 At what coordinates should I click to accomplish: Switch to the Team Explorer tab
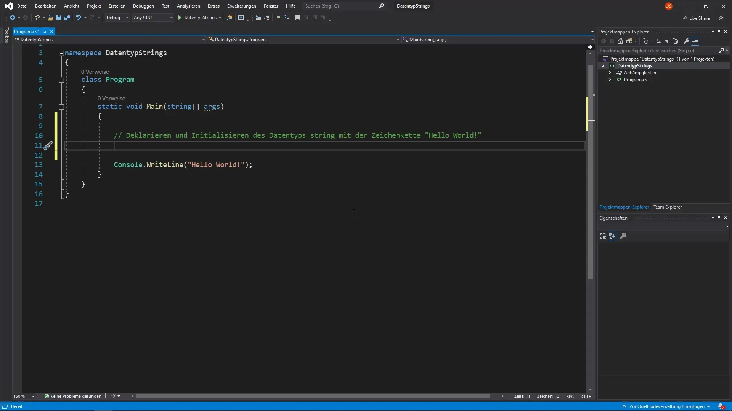click(x=667, y=207)
